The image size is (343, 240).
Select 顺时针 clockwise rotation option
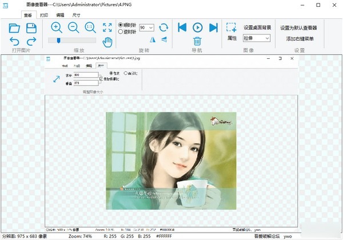coord(127,25)
